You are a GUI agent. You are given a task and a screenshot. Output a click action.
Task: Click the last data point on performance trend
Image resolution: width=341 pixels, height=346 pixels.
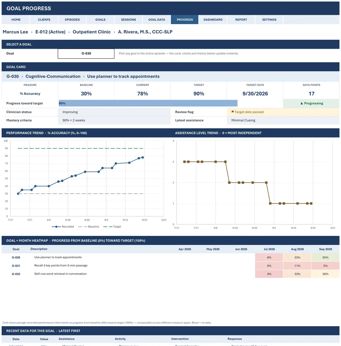[143, 157]
